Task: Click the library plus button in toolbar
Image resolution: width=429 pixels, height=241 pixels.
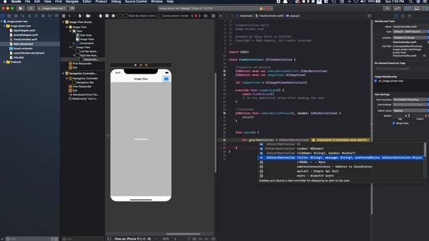Action: [387, 9]
